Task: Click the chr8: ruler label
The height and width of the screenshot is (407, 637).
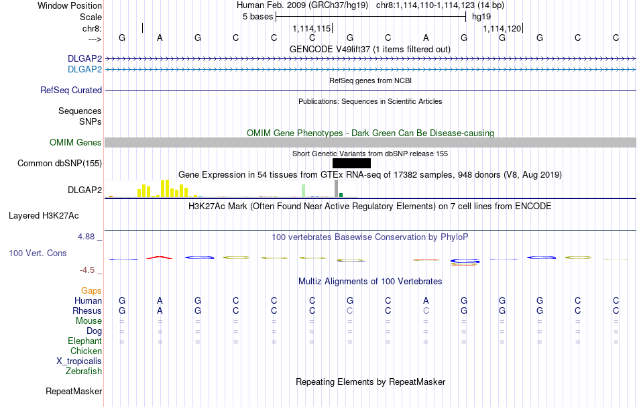Action: click(x=93, y=28)
